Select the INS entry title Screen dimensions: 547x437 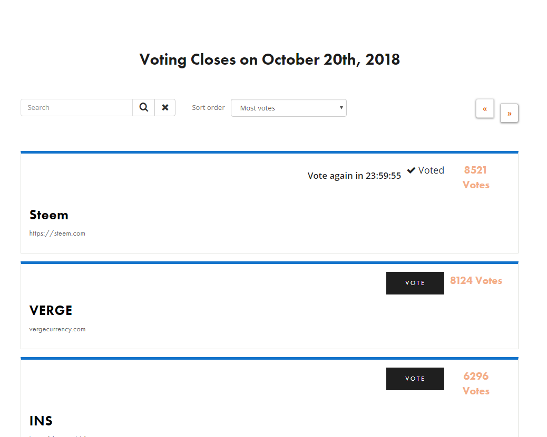[x=41, y=421]
